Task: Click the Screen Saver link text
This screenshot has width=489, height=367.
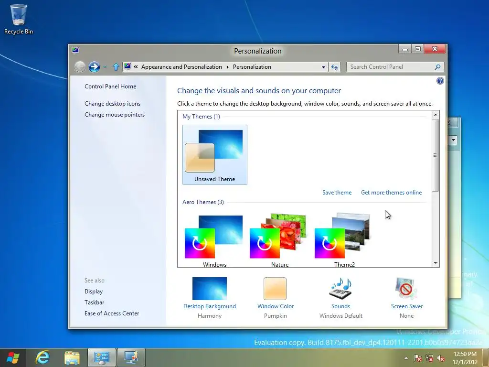Action: coord(407,306)
